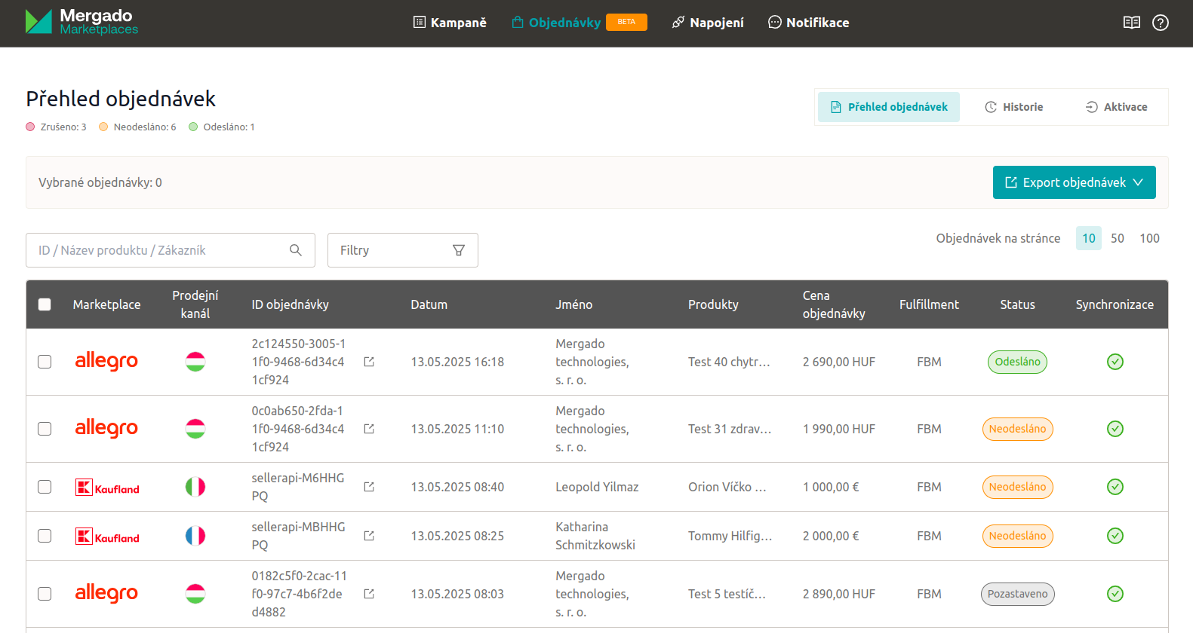Focus the ID / product / customer search field
The width and height of the screenshot is (1193, 633).
tap(158, 250)
